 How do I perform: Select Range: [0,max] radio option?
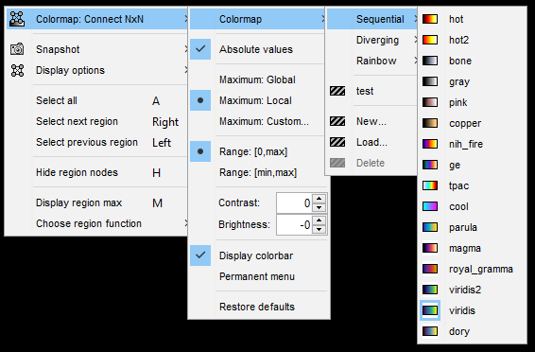(x=200, y=151)
